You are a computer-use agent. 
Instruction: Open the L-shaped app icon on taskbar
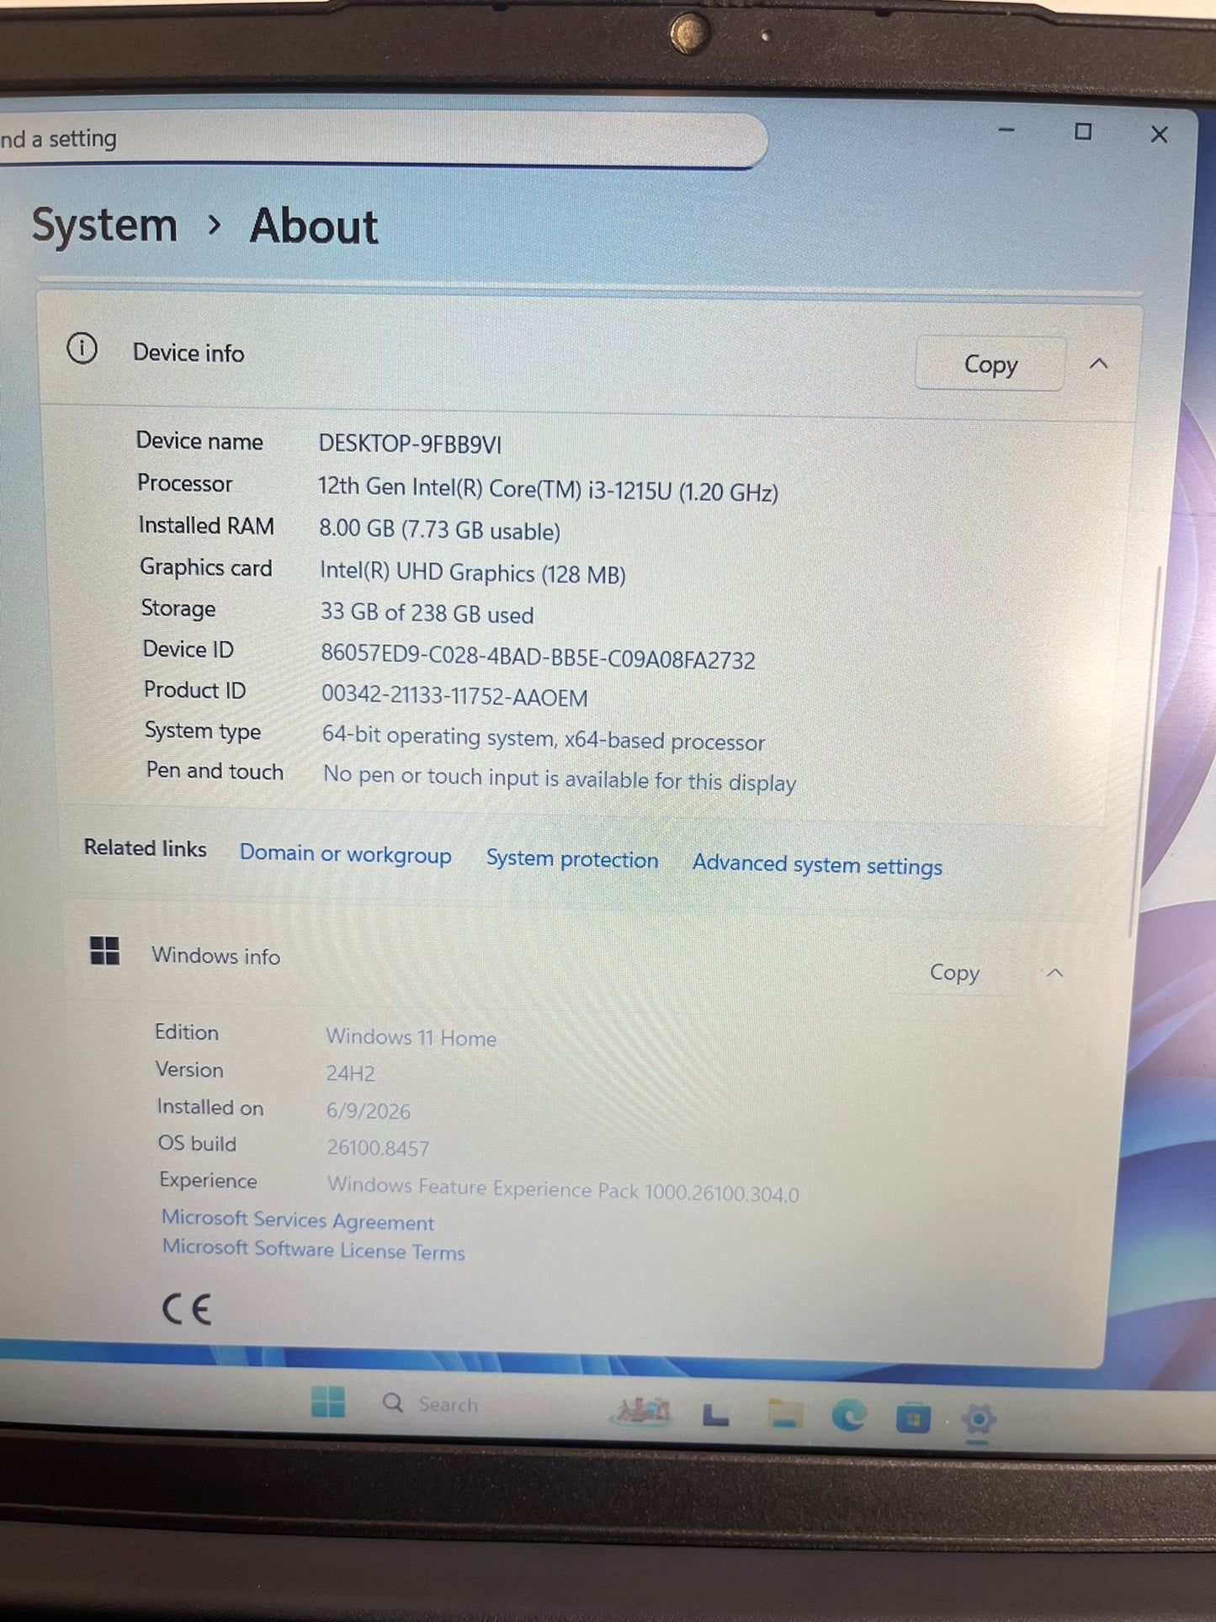715,1416
